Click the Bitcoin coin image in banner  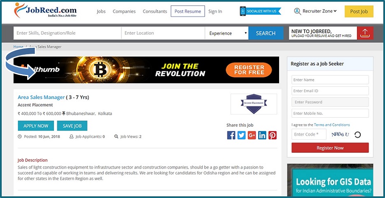pyautogui.click(x=100, y=70)
